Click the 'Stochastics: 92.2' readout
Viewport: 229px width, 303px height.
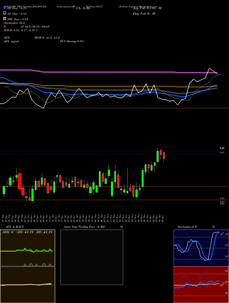point(14,23)
